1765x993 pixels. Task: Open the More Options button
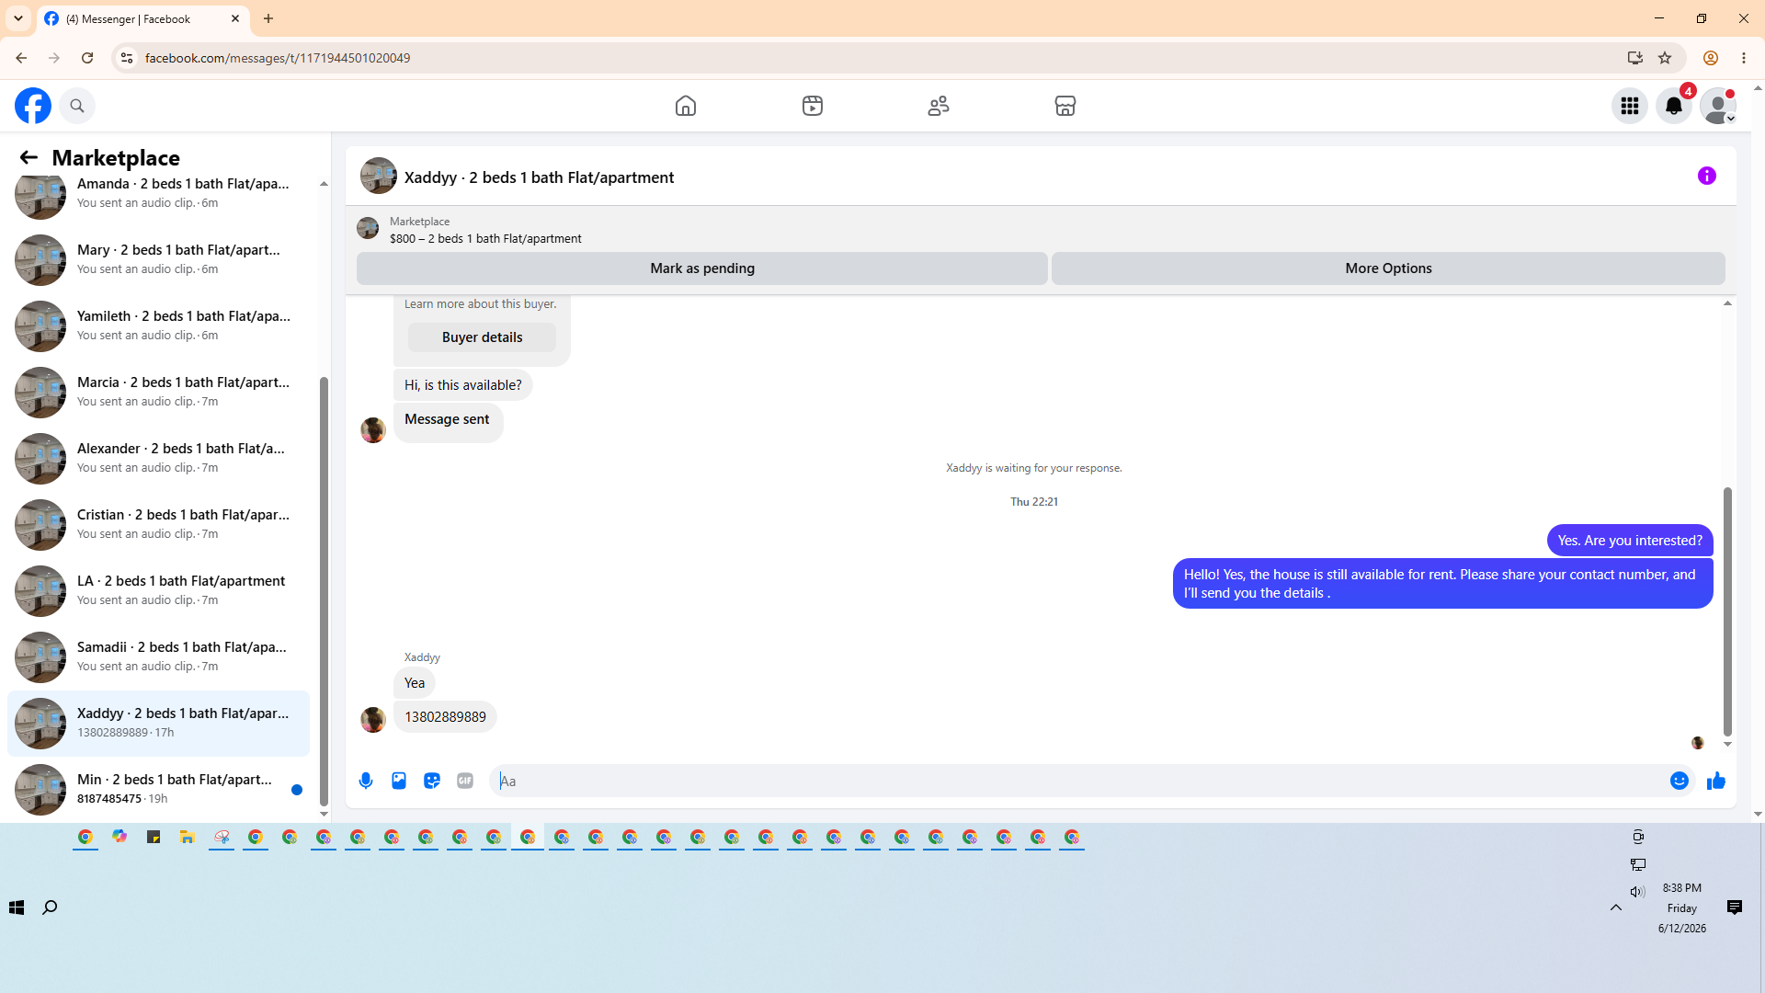(x=1388, y=268)
